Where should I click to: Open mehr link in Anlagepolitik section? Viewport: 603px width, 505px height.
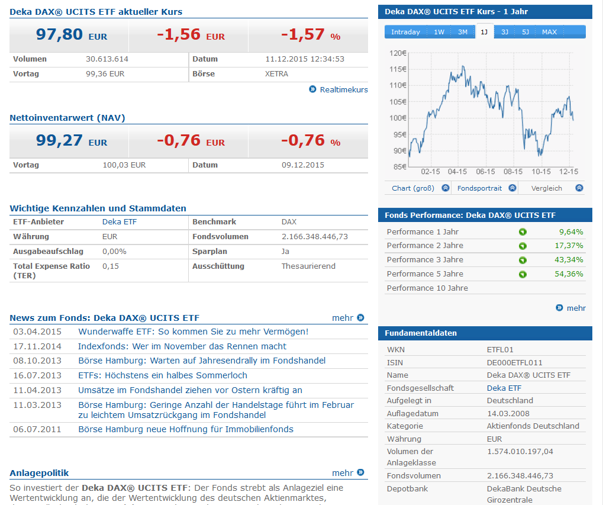(x=342, y=472)
